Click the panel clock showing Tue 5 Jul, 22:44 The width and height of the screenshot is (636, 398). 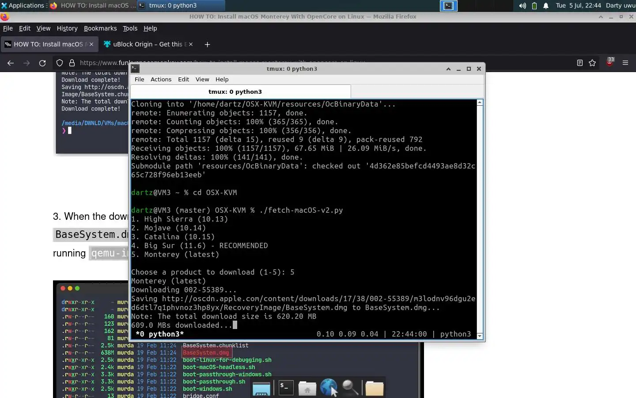point(579,5)
